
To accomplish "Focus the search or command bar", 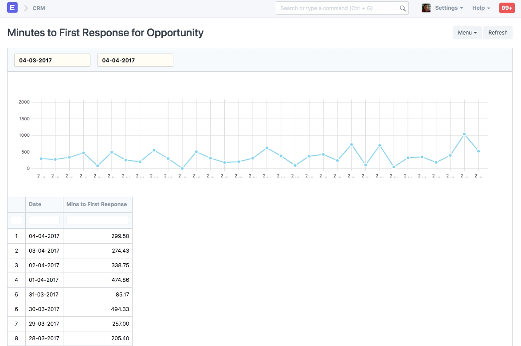I will 338,8.
